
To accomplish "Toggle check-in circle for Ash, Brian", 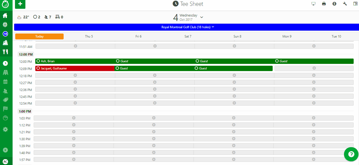I will [38, 61].
